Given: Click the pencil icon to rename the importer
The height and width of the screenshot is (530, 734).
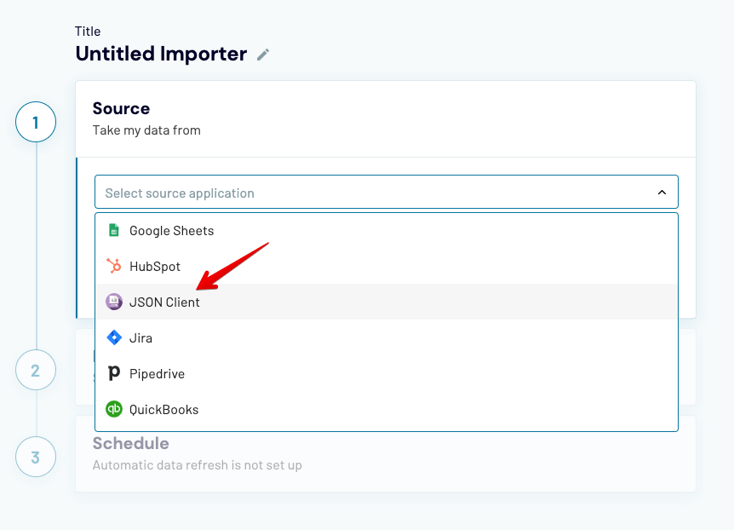Looking at the screenshot, I should pos(262,54).
